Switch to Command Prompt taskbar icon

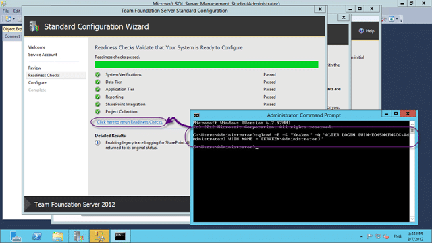[120, 236]
